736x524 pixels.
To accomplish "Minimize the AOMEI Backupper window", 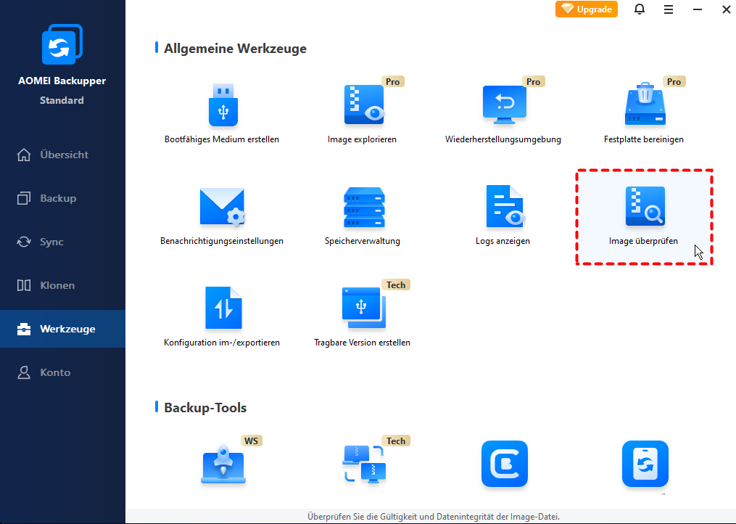I will (x=698, y=9).
